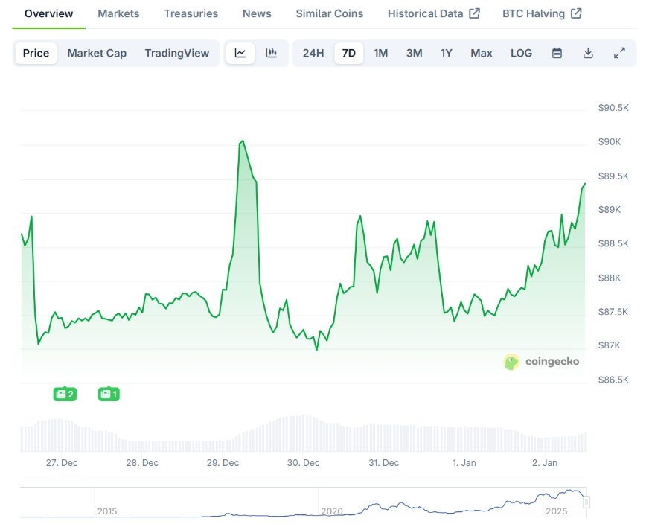This screenshot has height=530, width=649.
Task: Switch to candlestick chart icon
Action: (272, 53)
